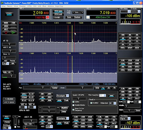
Task: Click the filter shift Reset button
Action: point(138,111)
